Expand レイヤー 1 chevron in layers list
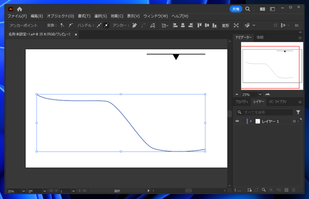309x199 pixels. click(x=251, y=121)
